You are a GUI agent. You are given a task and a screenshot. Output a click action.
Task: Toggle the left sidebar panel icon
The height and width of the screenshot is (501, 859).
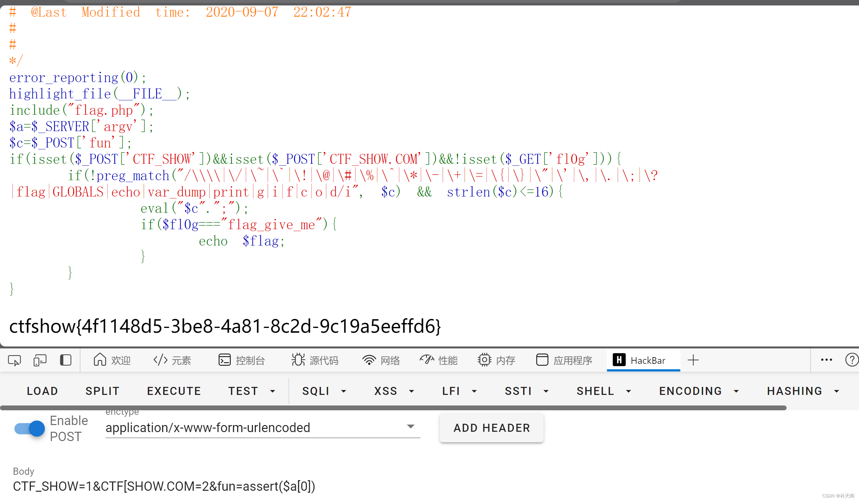coord(65,360)
